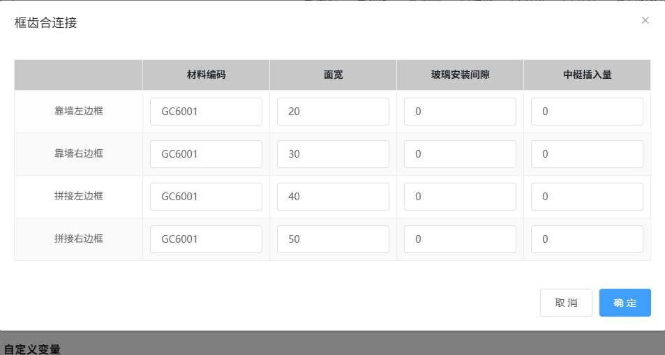The width and height of the screenshot is (665, 355).
Task: Focus the 面宽 field showing 50
Action: (333, 239)
